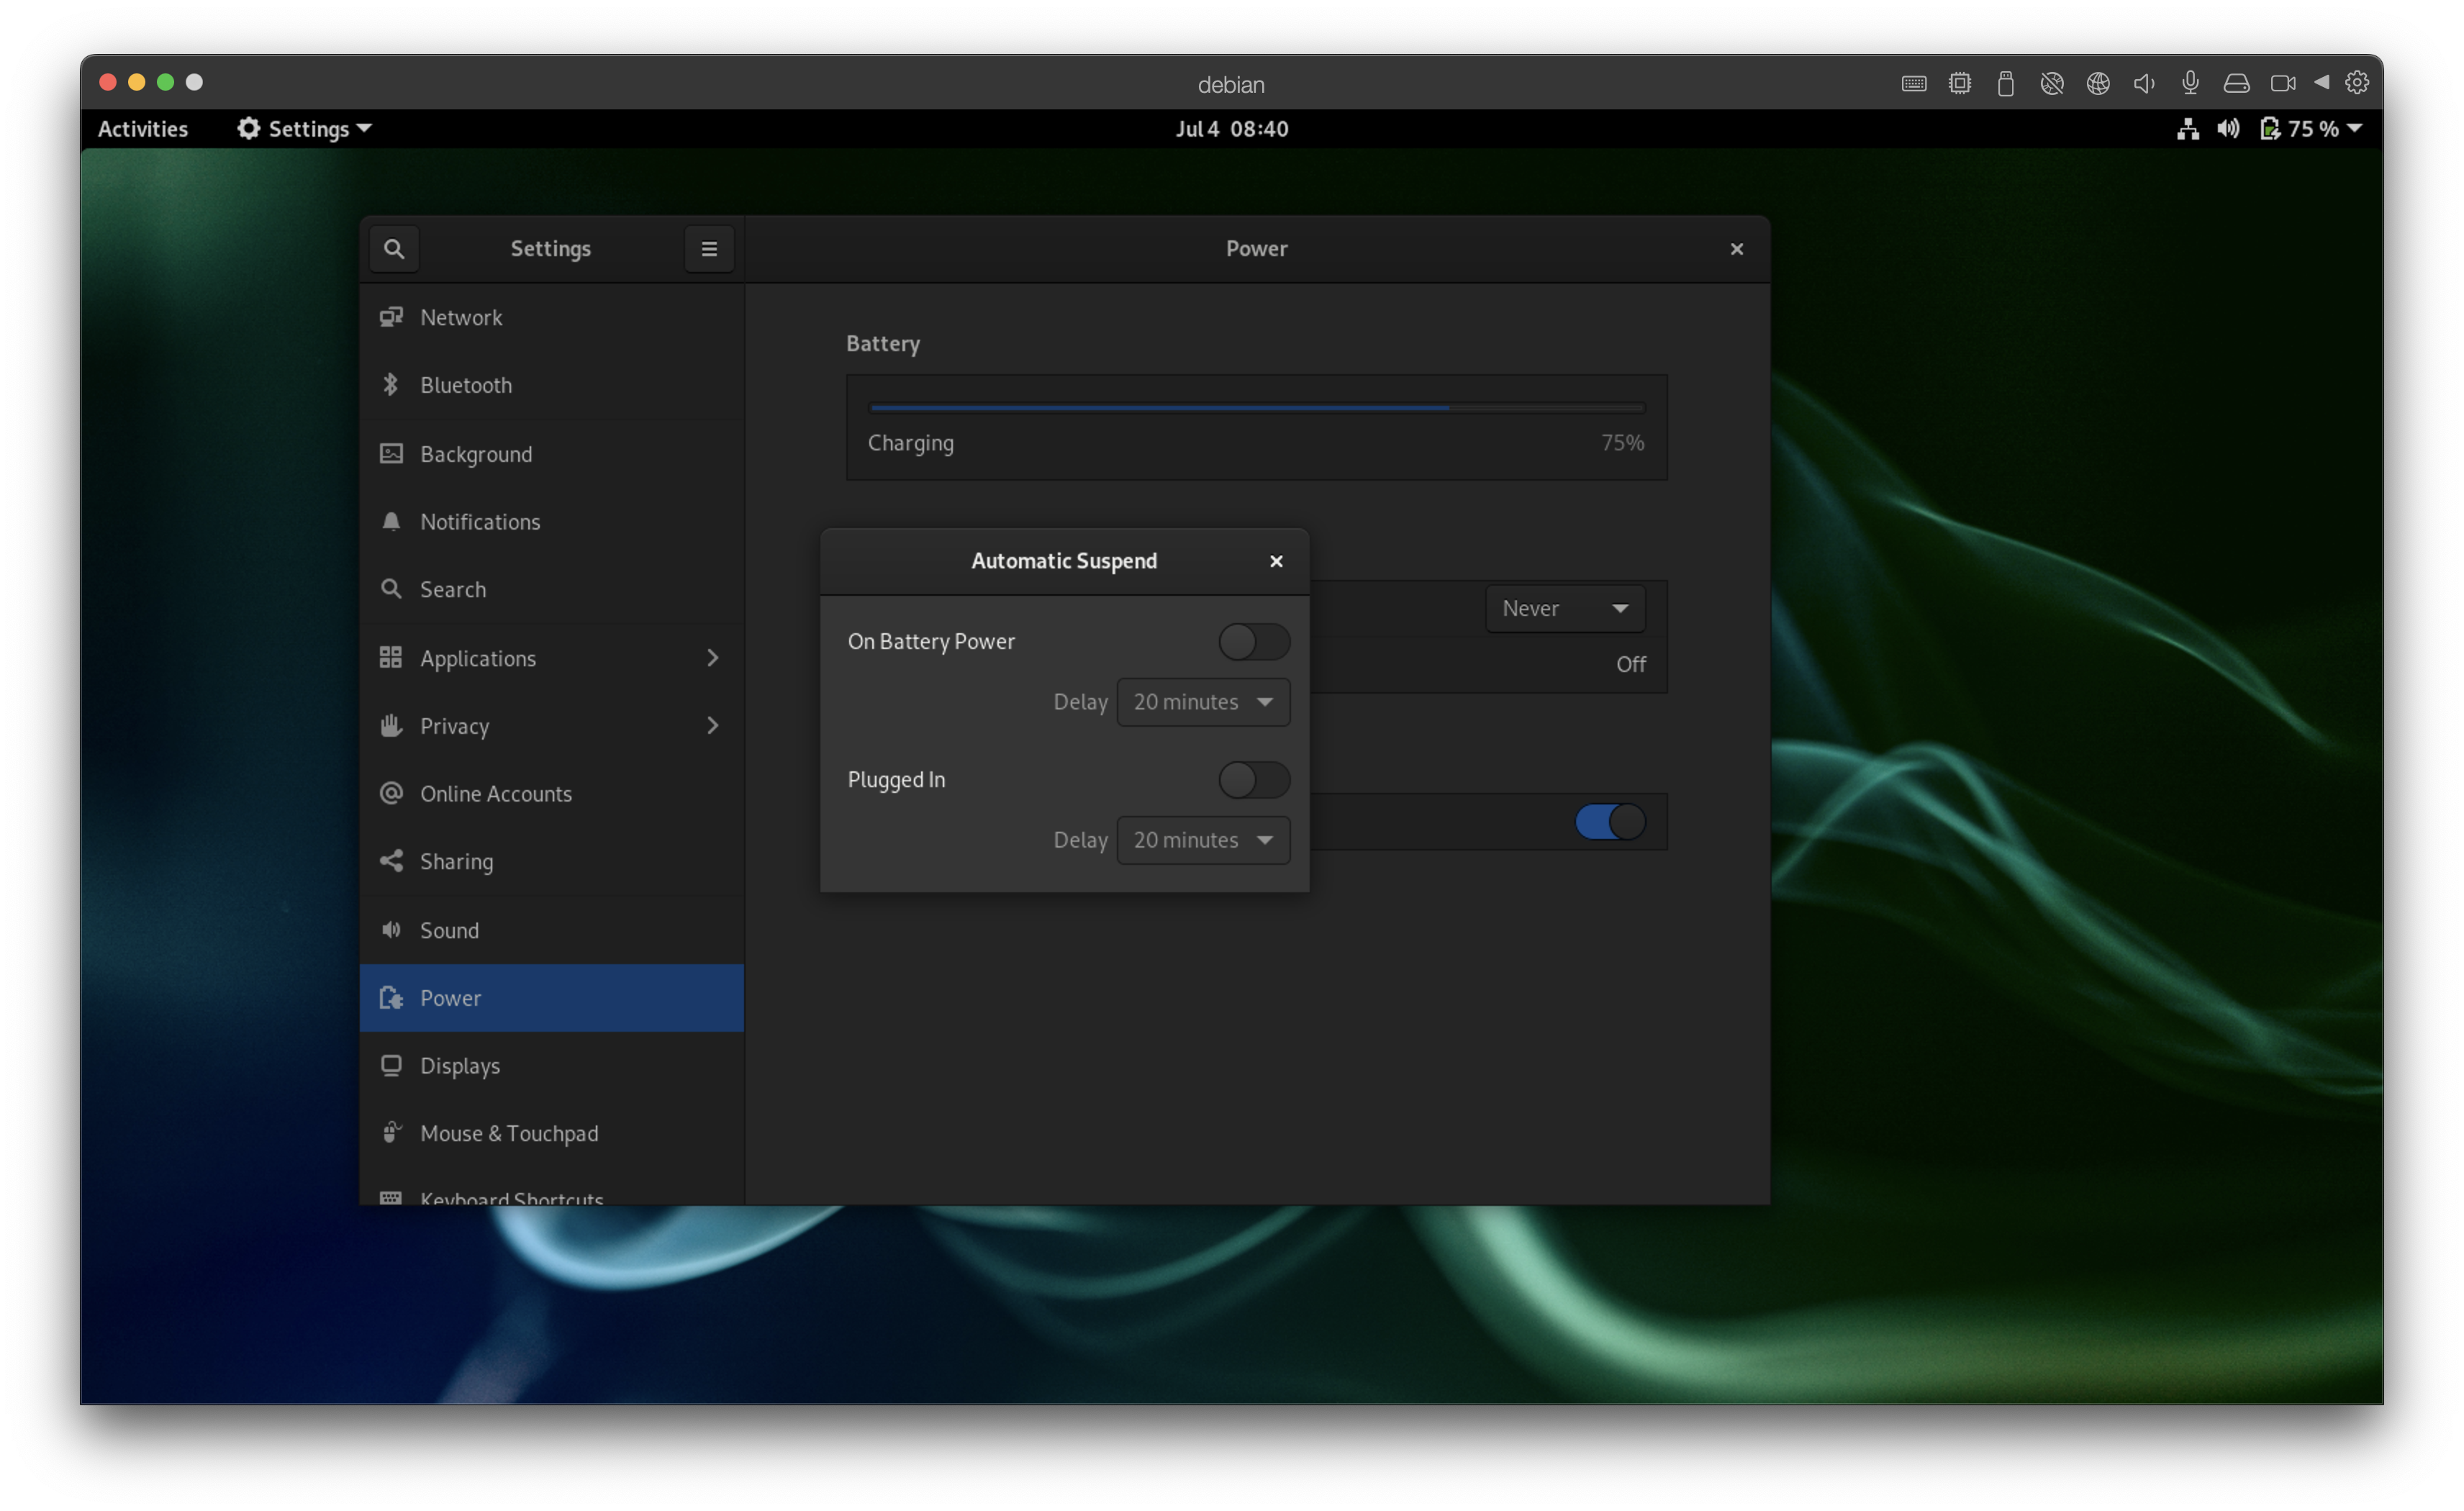Click the microphone icon in VM toolbar
This screenshot has height=1511, width=2464.
pyautogui.click(x=2190, y=83)
